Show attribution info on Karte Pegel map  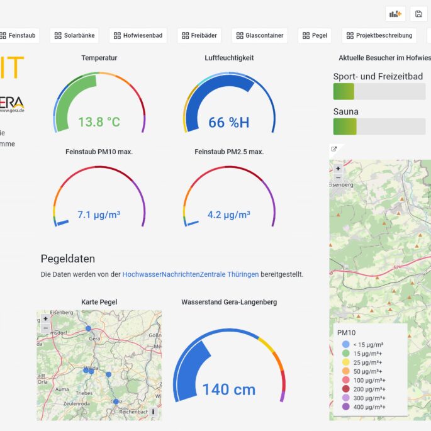[x=153, y=412]
